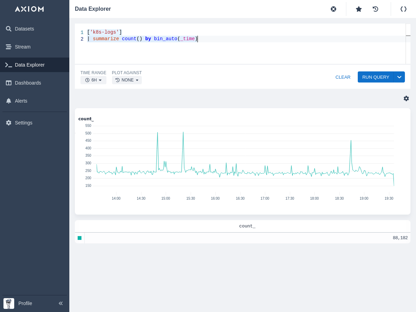The width and height of the screenshot is (416, 312).
Task: Collapse the sidebar with double chevron
Action: tap(61, 303)
